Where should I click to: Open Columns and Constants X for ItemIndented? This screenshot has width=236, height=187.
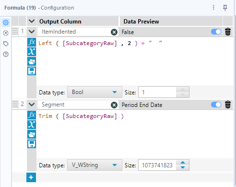pos(32,52)
